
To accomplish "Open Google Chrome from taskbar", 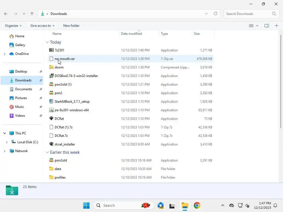I will coord(197,205).
